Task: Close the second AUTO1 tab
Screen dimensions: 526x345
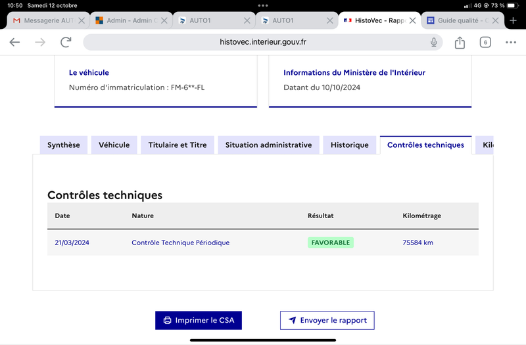Action: point(330,20)
